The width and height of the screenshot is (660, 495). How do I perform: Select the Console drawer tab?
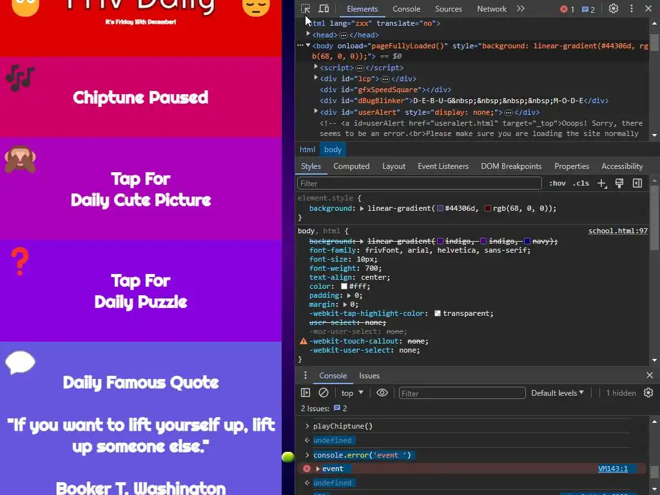[x=333, y=376]
